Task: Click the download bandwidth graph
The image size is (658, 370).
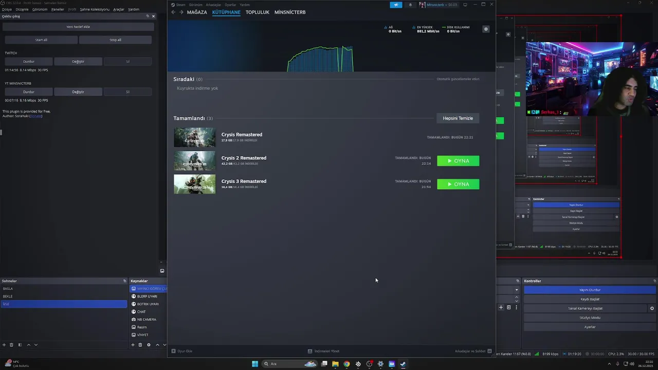Action: 320,59
